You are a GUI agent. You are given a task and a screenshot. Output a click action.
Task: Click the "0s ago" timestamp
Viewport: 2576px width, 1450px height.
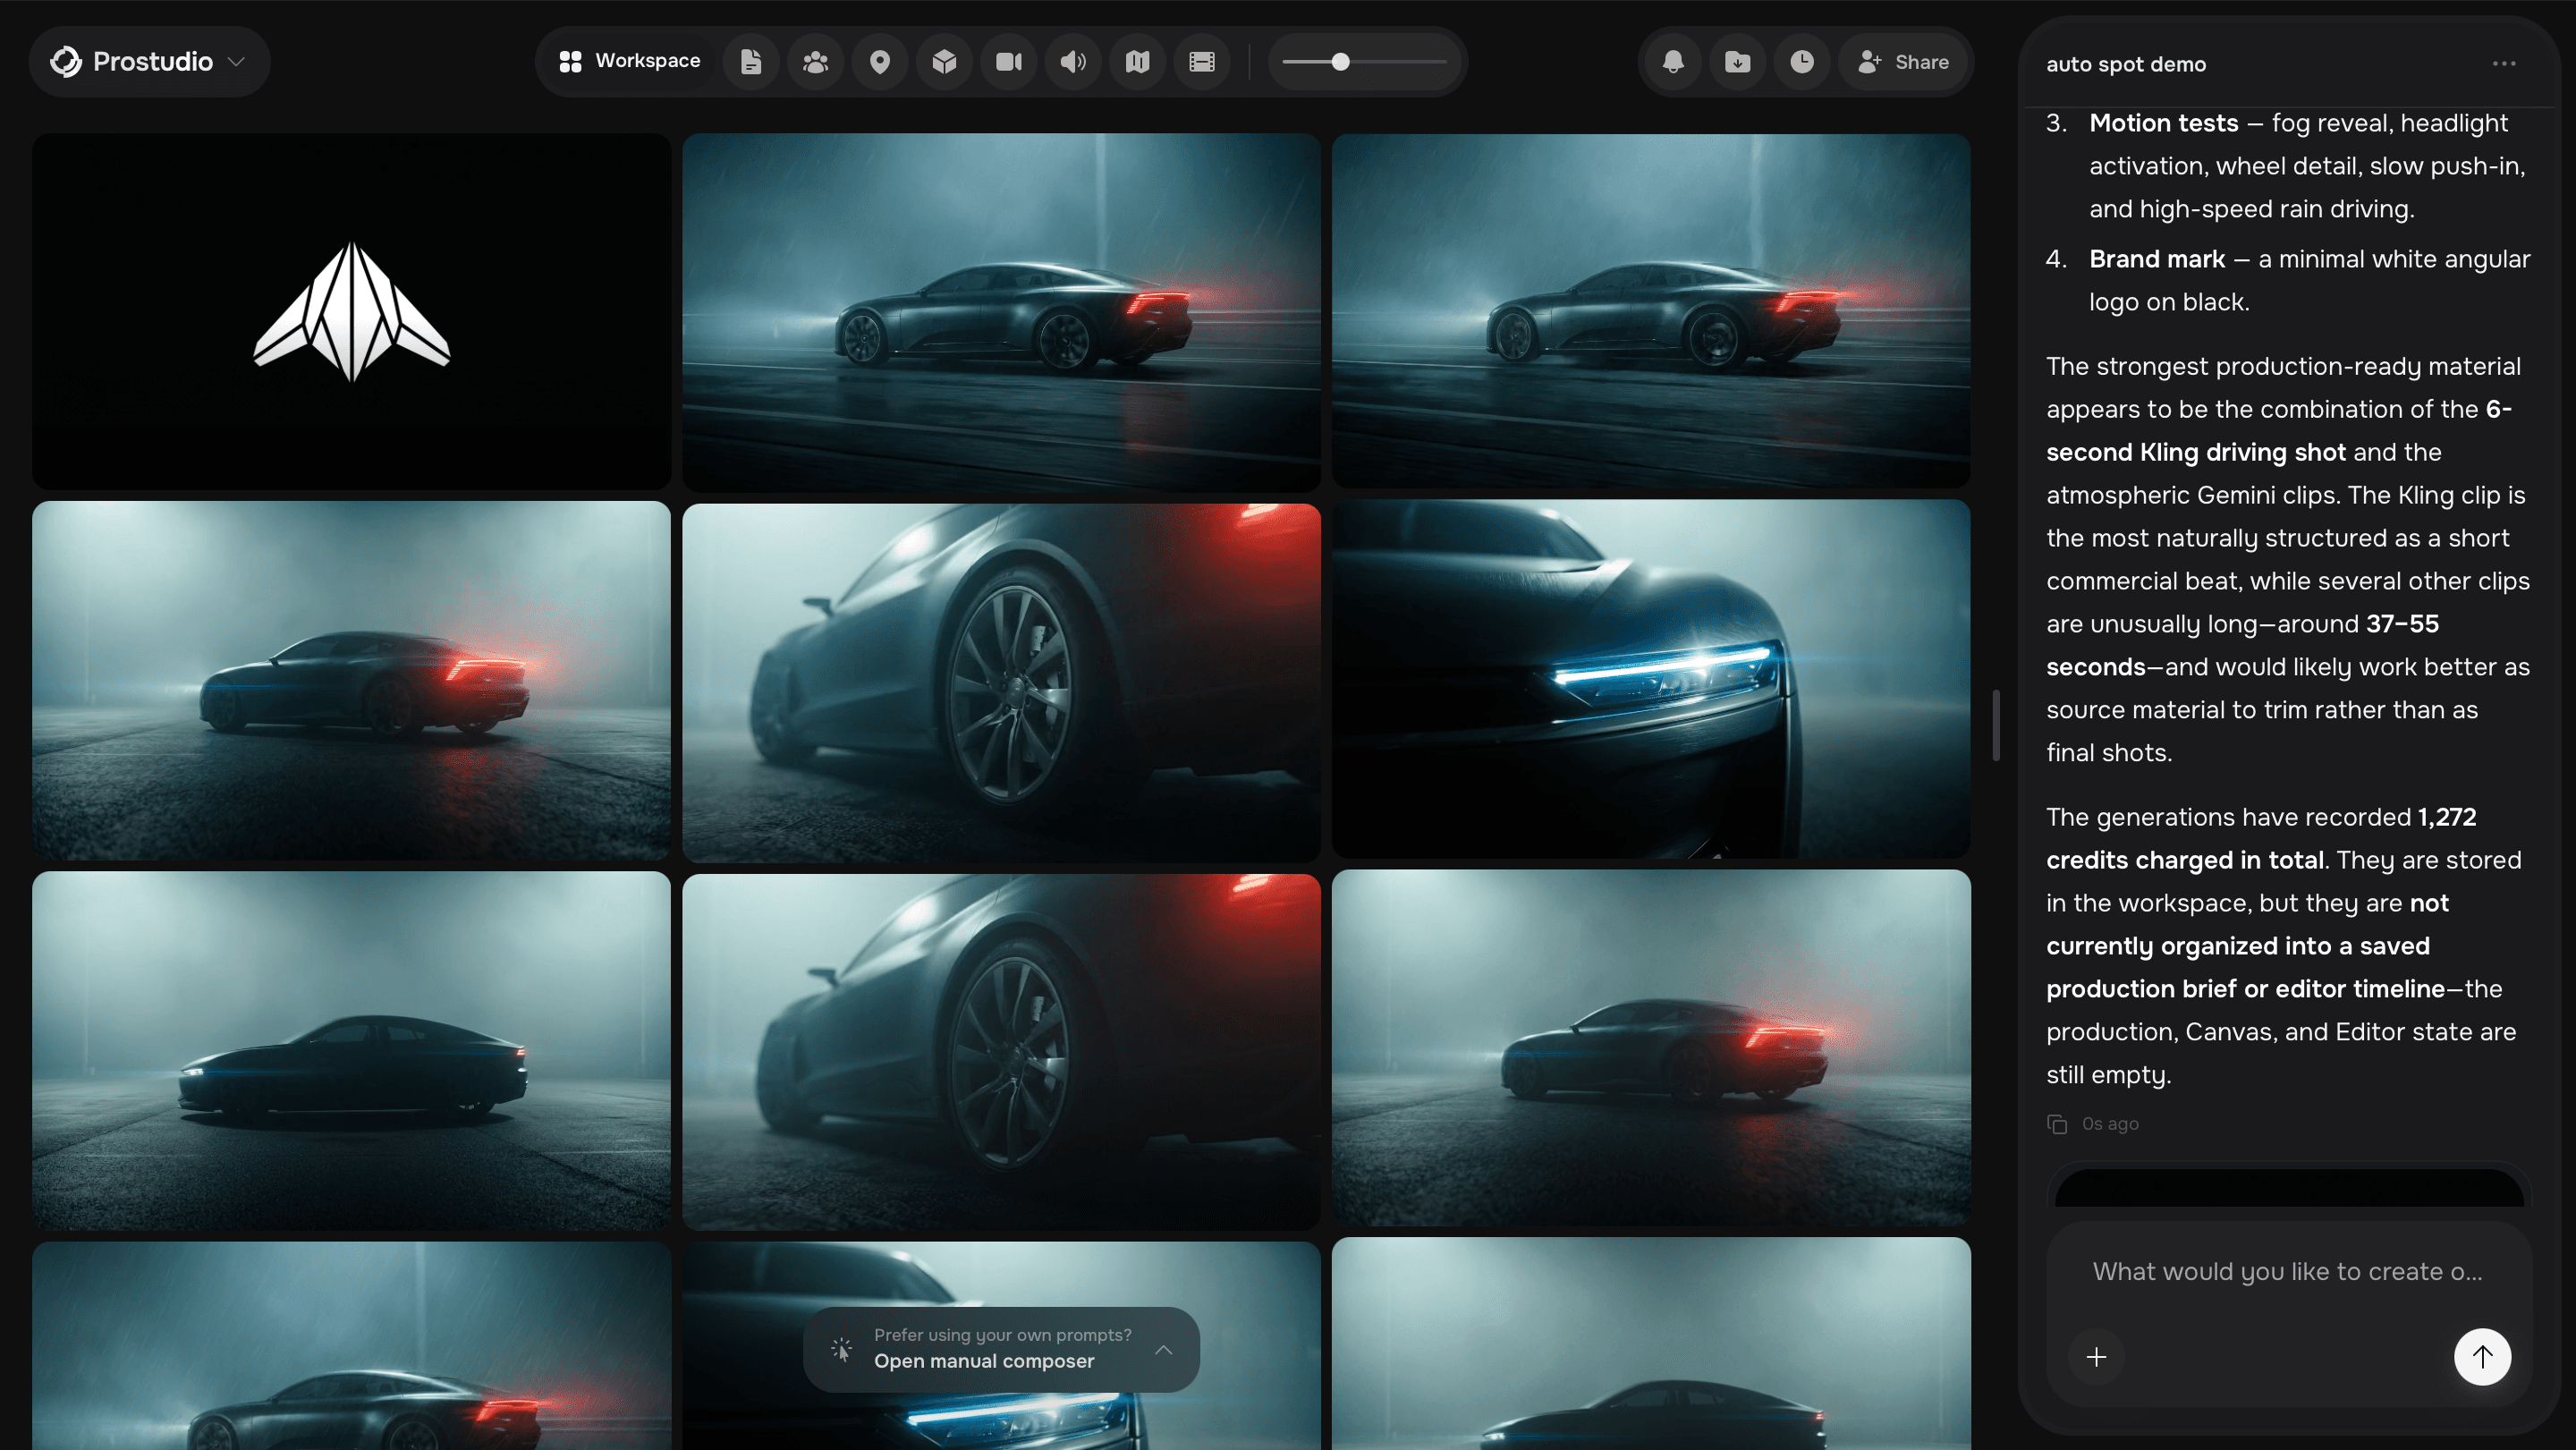2110,1124
